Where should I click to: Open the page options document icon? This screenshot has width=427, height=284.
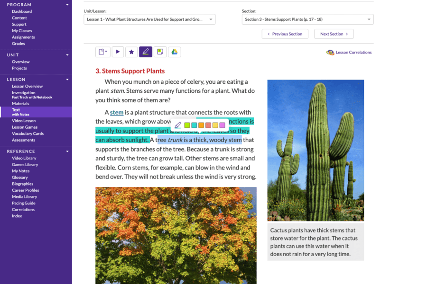tap(102, 52)
